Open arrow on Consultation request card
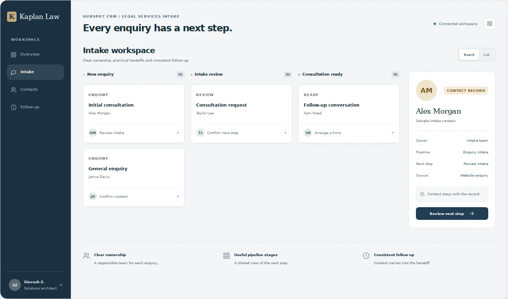 tap(285, 133)
